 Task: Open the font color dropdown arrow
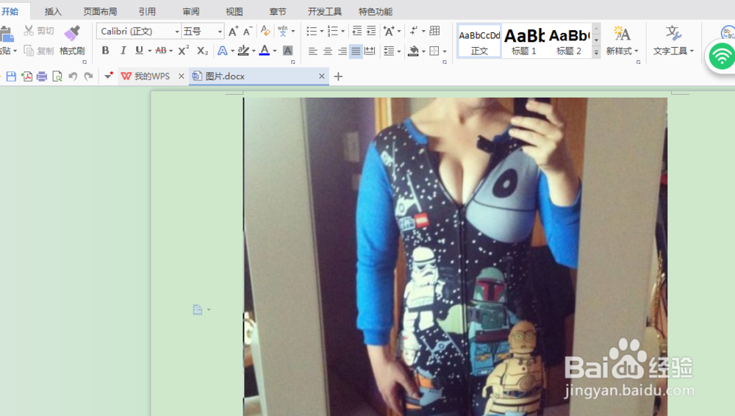point(275,51)
